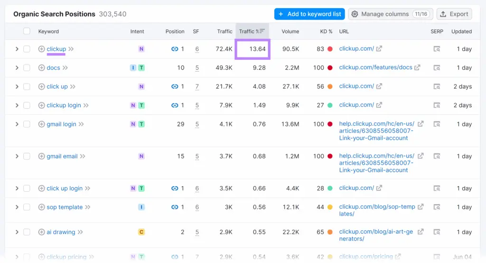Click the N intent badge in clickup row
The width and height of the screenshot is (486, 263).
click(x=141, y=49)
